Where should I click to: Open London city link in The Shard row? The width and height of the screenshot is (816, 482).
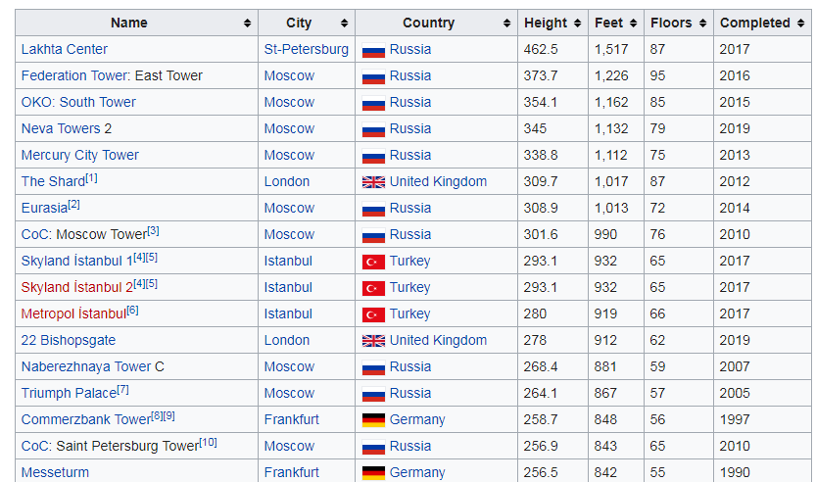pyautogui.click(x=287, y=181)
